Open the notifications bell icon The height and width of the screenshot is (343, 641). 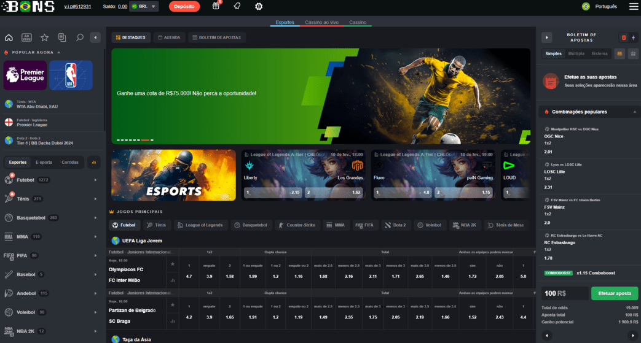coord(237,6)
